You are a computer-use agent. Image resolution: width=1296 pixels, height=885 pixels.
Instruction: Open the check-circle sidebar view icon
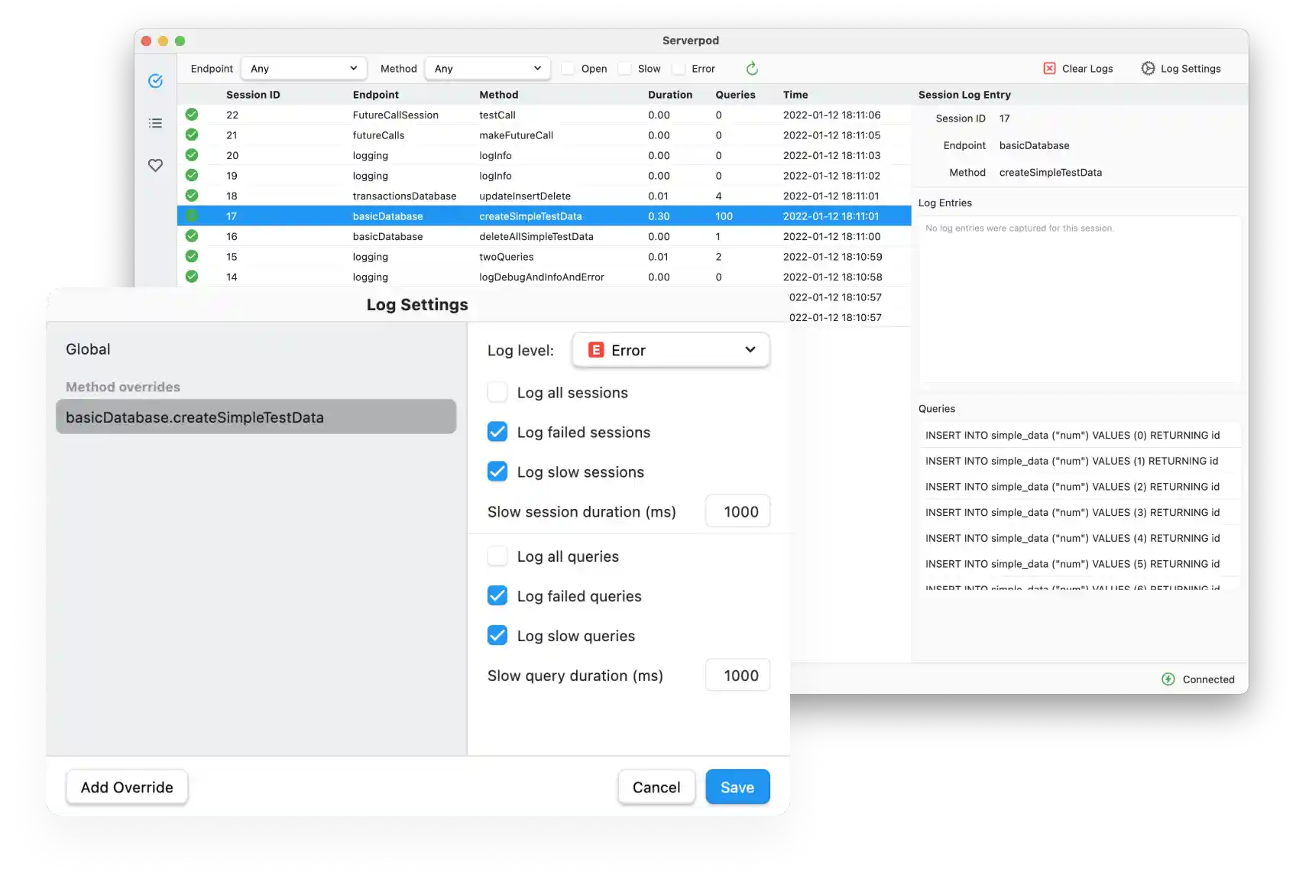pos(155,81)
